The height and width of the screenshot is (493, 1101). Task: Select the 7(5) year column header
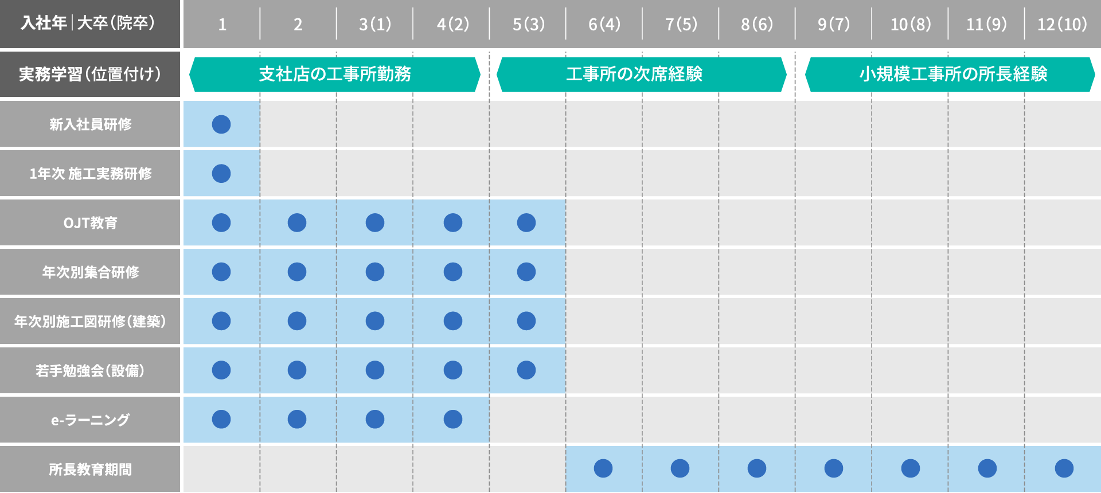tap(681, 24)
